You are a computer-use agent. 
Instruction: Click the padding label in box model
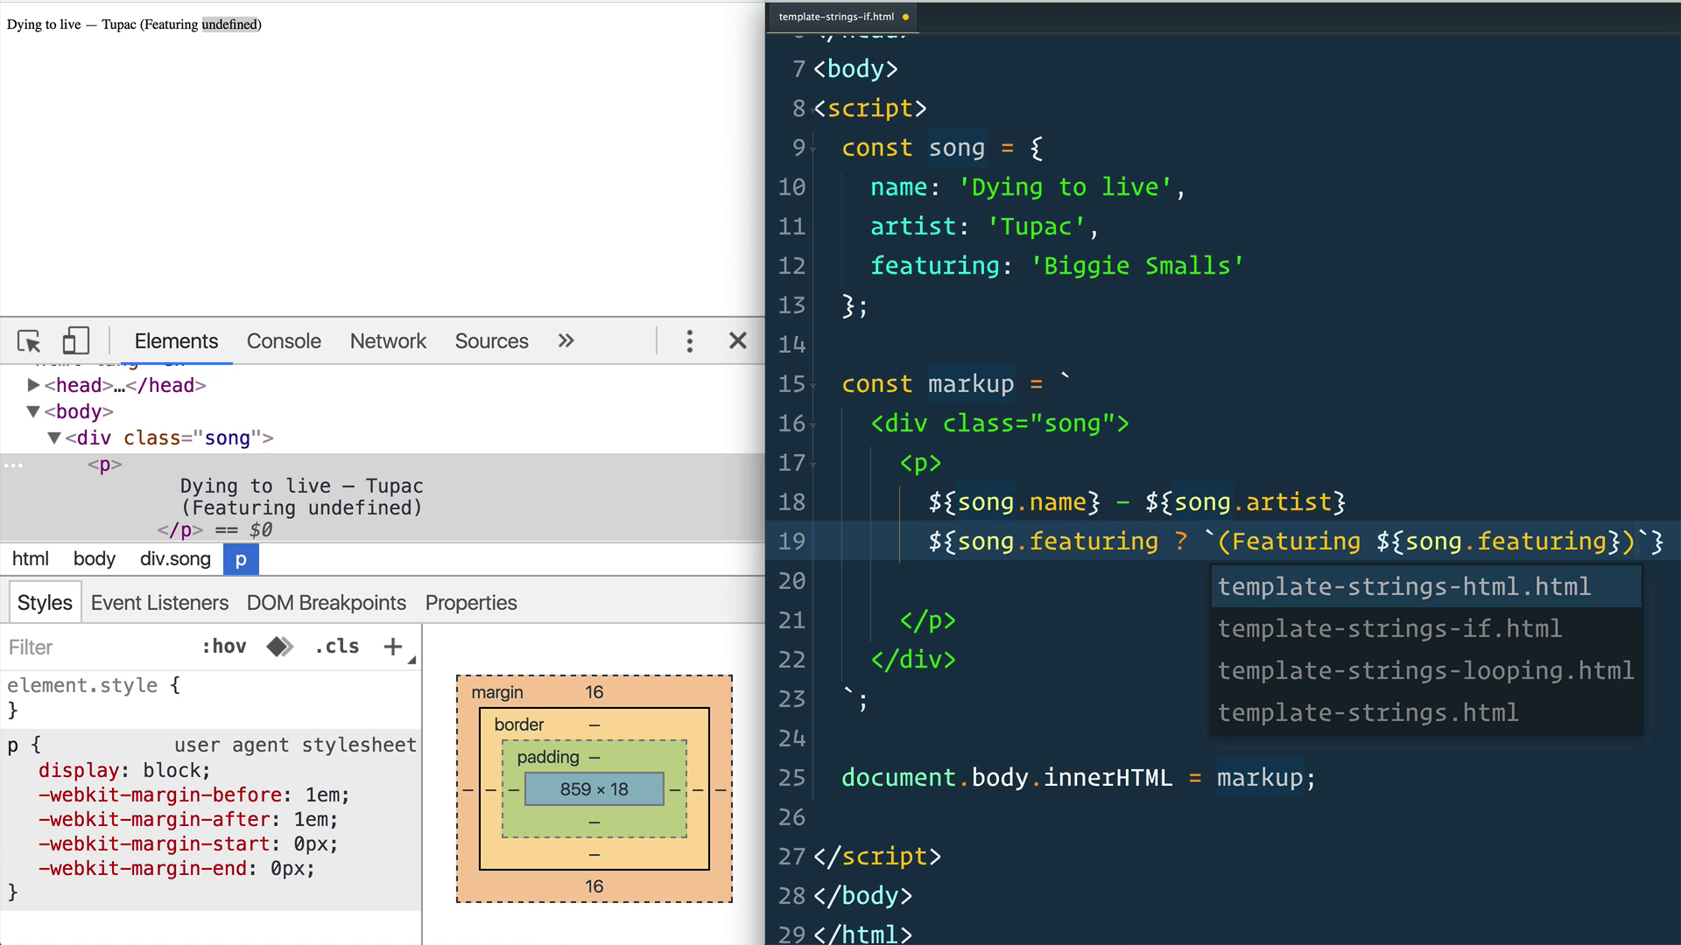pos(548,757)
